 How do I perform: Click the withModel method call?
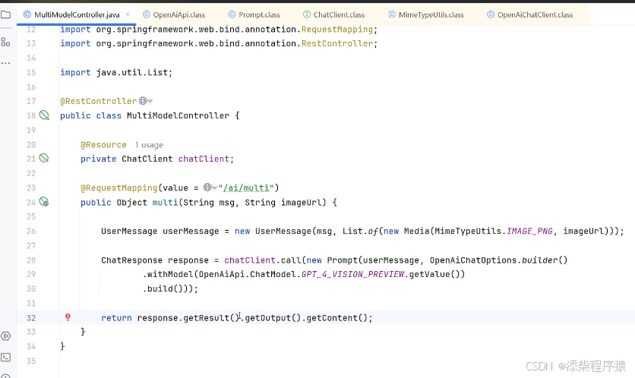click(x=170, y=275)
